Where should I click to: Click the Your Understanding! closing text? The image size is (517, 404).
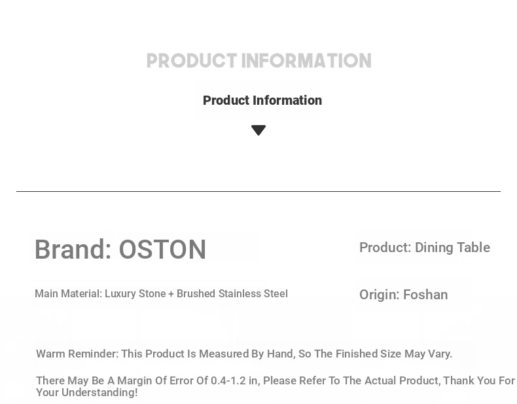(x=86, y=392)
